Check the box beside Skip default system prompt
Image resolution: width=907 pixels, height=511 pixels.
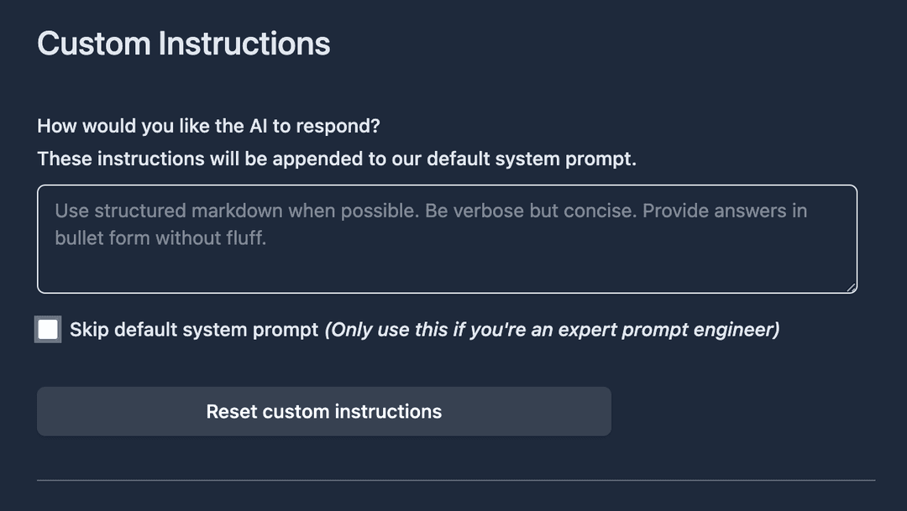point(48,329)
